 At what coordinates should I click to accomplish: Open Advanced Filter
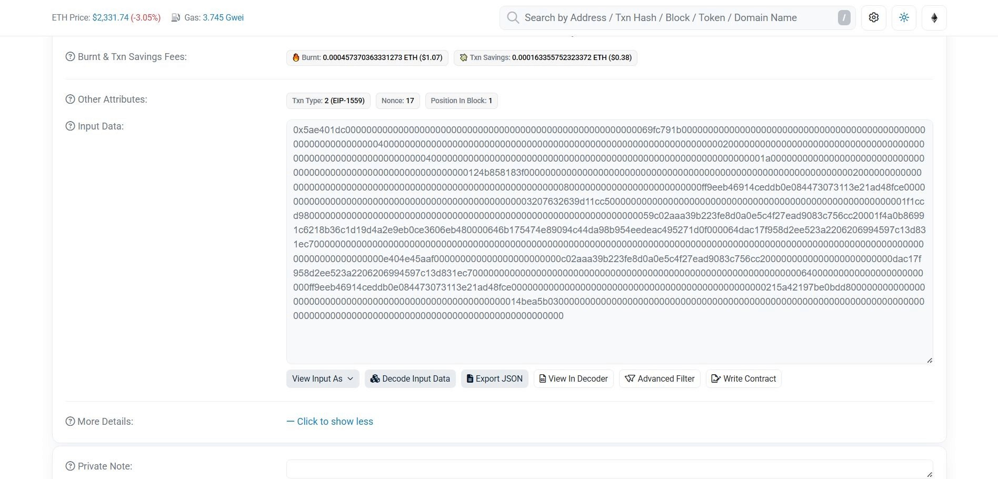coord(660,378)
